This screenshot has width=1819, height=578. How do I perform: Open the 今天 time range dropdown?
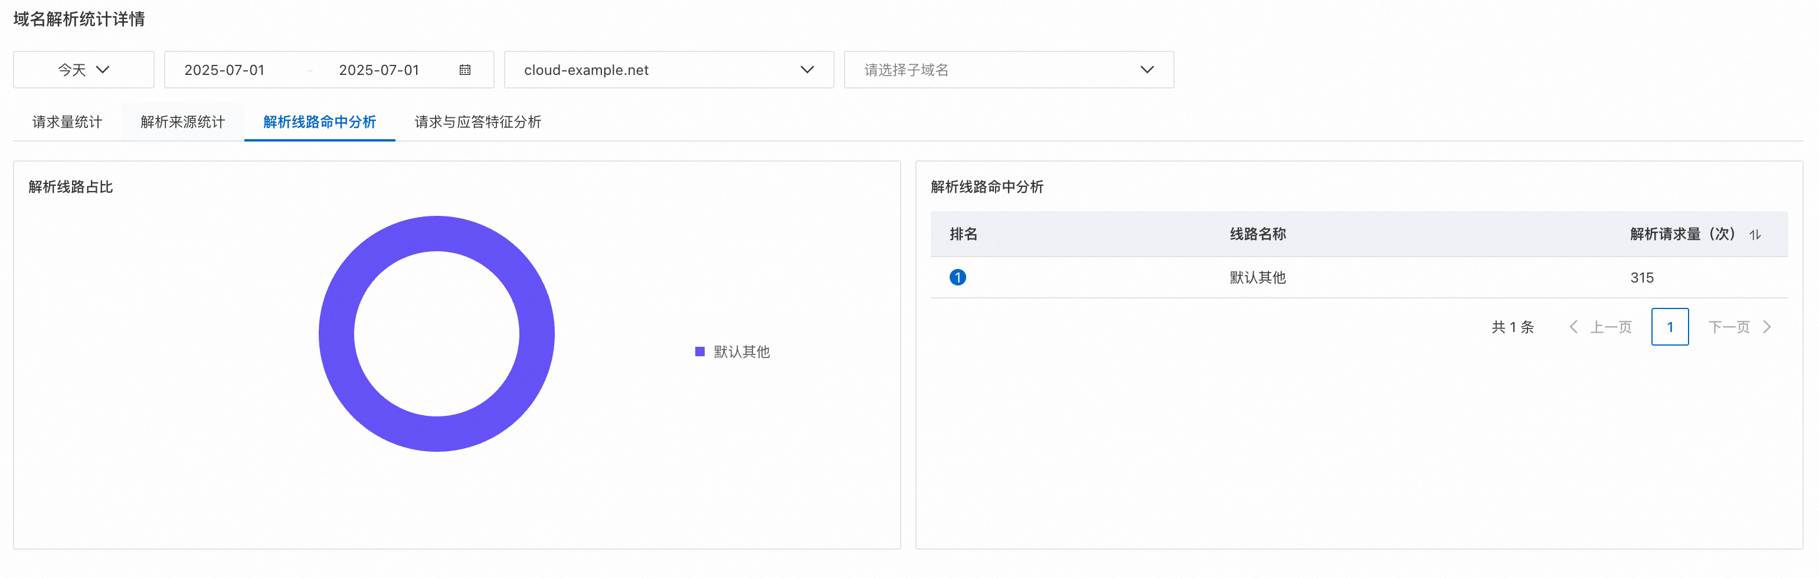click(x=83, y=70)
